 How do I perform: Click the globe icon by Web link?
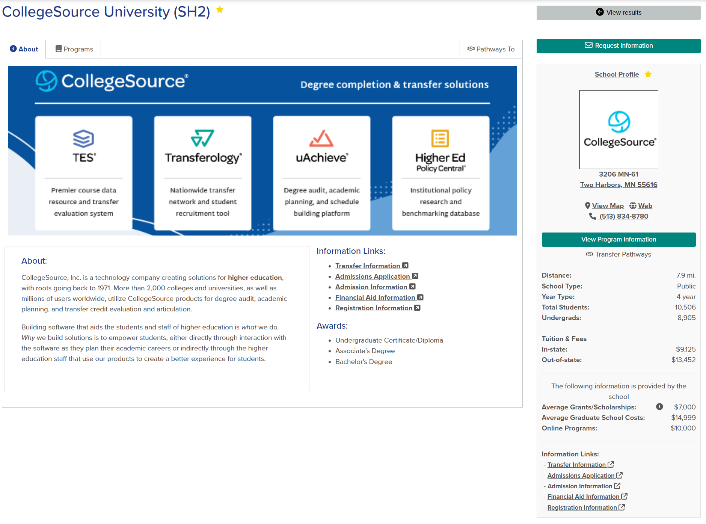[633, 206]
